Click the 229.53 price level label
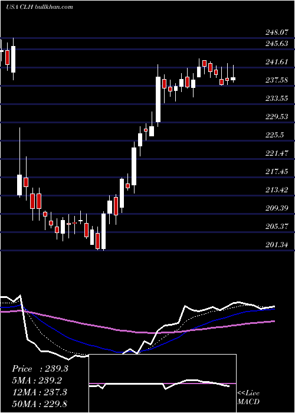Screen dimensions: 295x413 tap(277, 117)
